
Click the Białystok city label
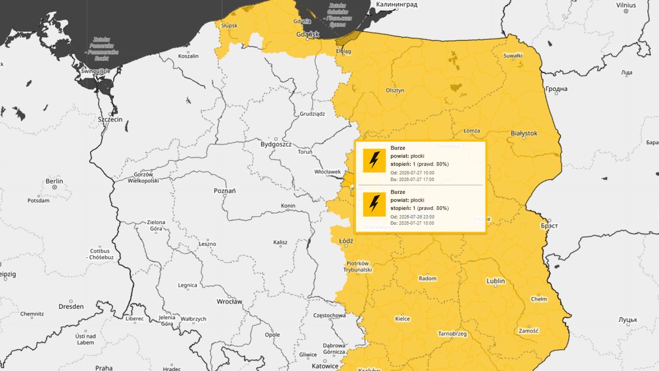(523, 133)
